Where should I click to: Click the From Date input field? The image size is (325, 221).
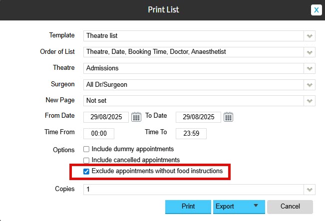pyautogui.click(x=106, y=117)
